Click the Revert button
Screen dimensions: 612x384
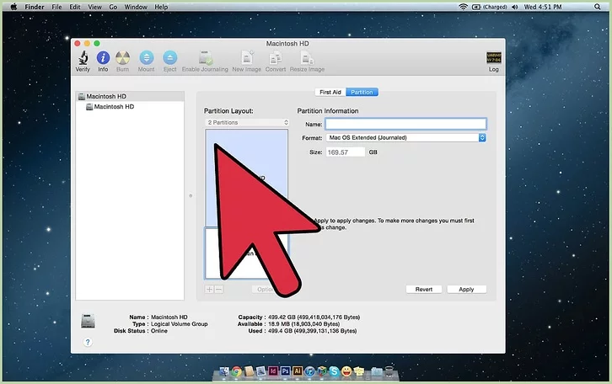424,290
